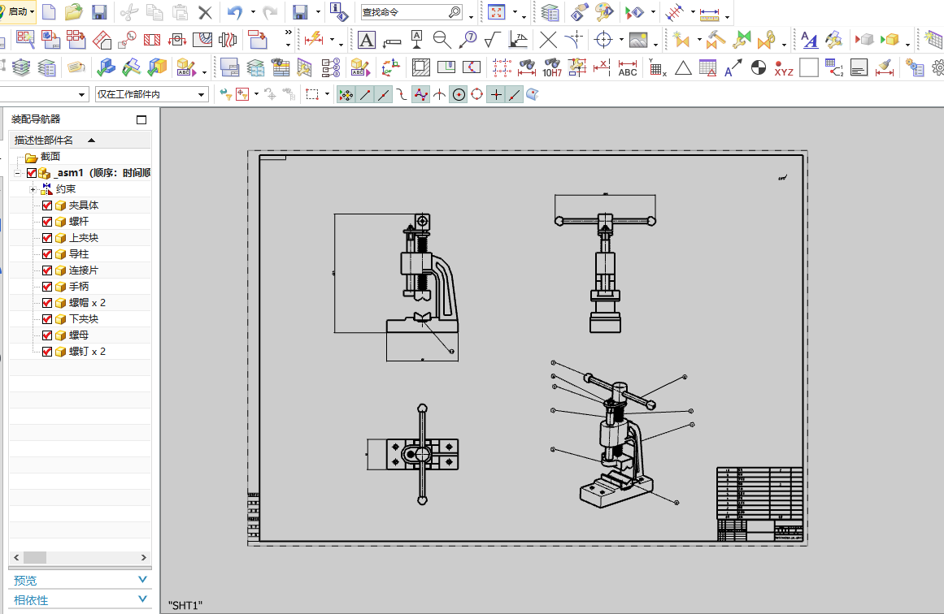The image size is (944, 614).
Task: Click the Object Information icon
Action: click(x=340, y=11)
